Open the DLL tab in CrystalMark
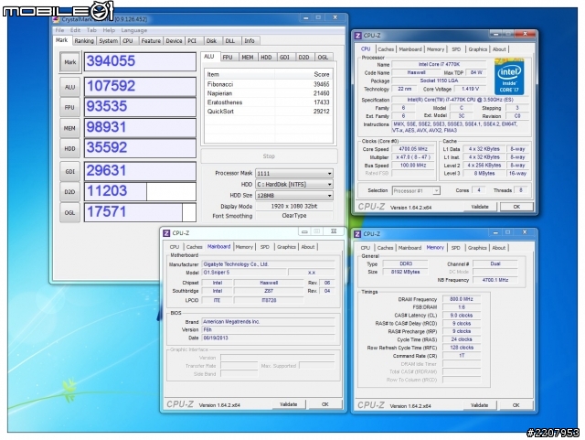The image size is (585, 440). point(230,41)
